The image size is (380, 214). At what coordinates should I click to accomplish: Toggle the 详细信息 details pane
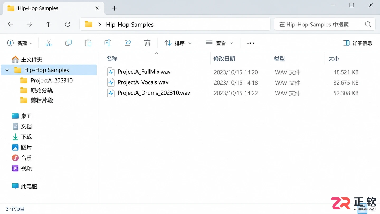pos(357,43)
